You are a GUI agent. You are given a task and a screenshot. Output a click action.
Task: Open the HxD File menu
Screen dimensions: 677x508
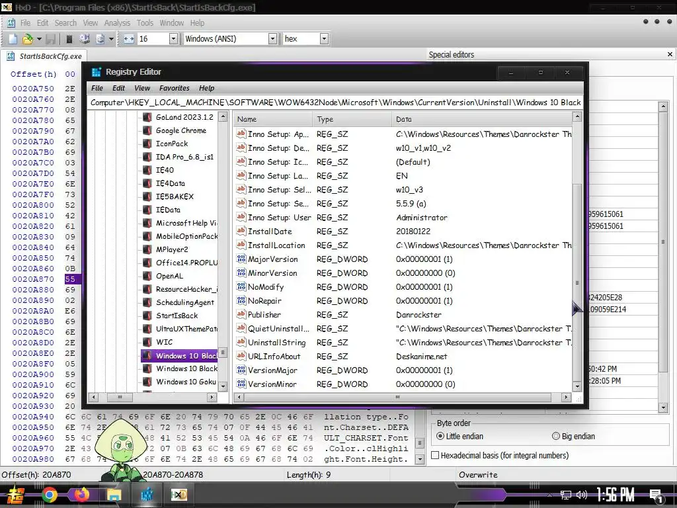[26, 23]
